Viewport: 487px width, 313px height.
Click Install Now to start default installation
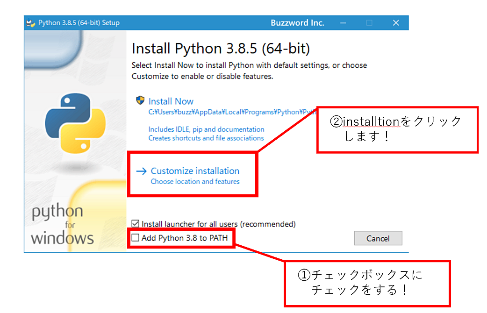[x=171, y=101]
